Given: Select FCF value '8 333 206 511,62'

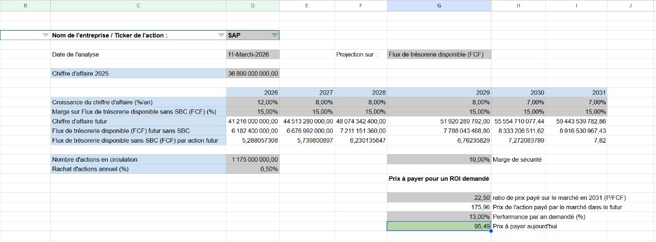Looking at the screenshot, I should click(x=518, y=131).
